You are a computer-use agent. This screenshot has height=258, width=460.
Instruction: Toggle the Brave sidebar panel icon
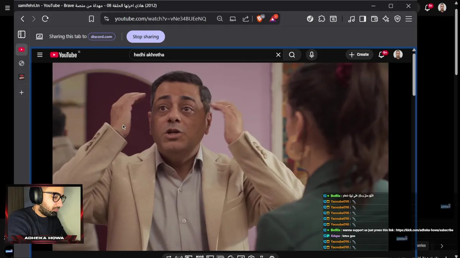tap(363, 19)
